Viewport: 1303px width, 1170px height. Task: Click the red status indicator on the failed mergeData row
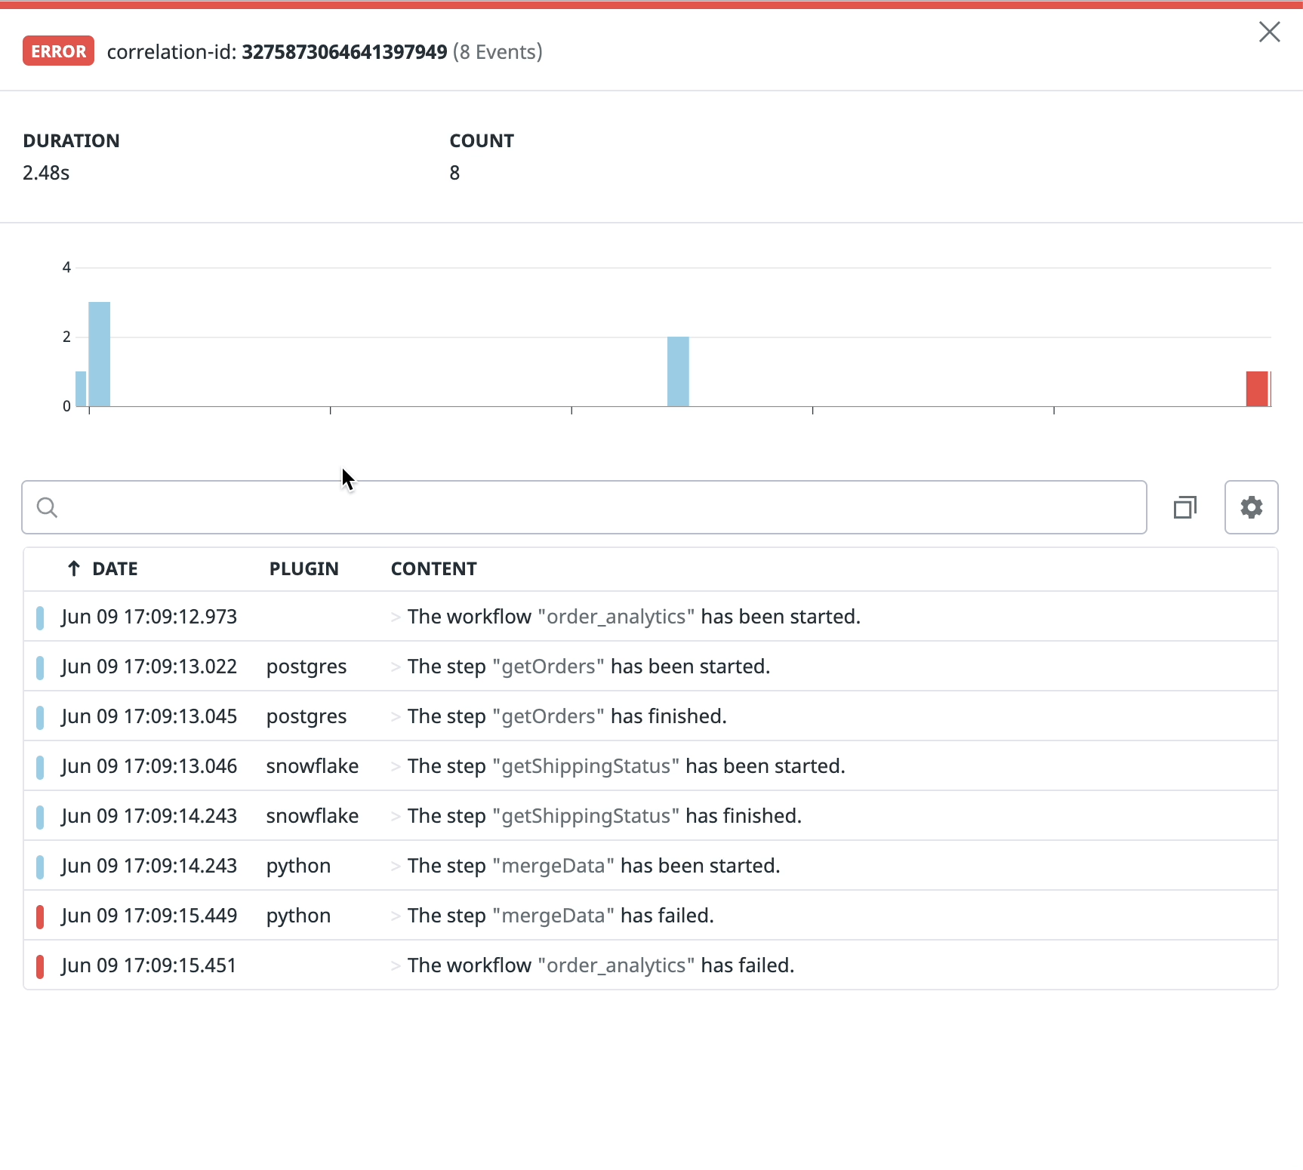(41, 916)
